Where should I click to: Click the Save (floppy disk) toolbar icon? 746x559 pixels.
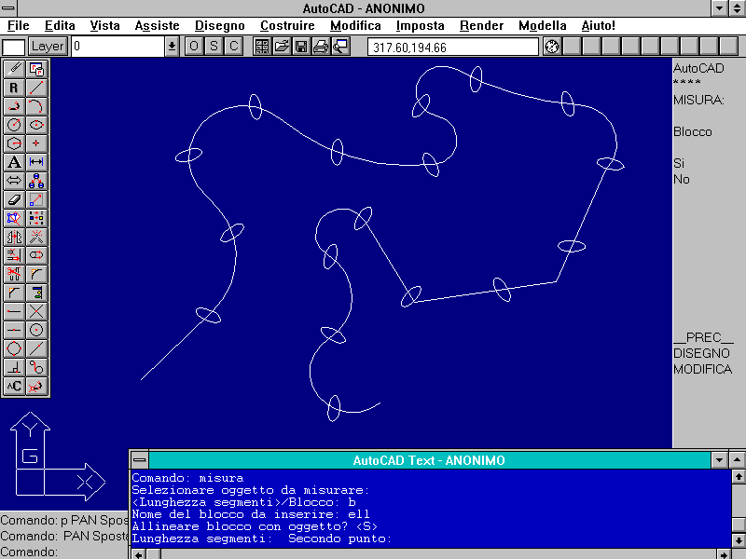pyautogui.click(x=301, y=46)
